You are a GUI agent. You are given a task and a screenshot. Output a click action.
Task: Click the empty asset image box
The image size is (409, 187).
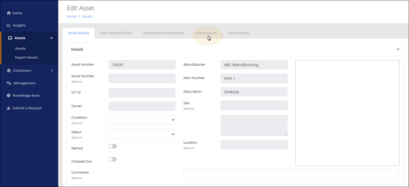(x=347, y=113)
